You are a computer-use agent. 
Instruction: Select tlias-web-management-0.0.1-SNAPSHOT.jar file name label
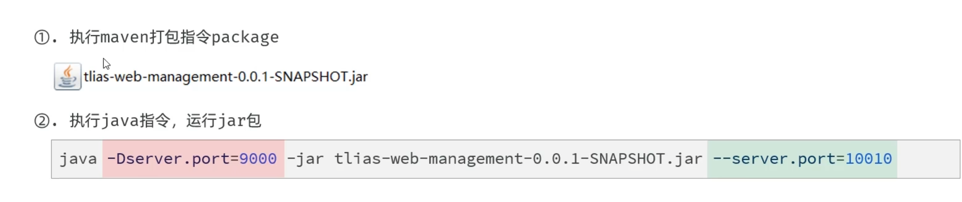[225, 77]
